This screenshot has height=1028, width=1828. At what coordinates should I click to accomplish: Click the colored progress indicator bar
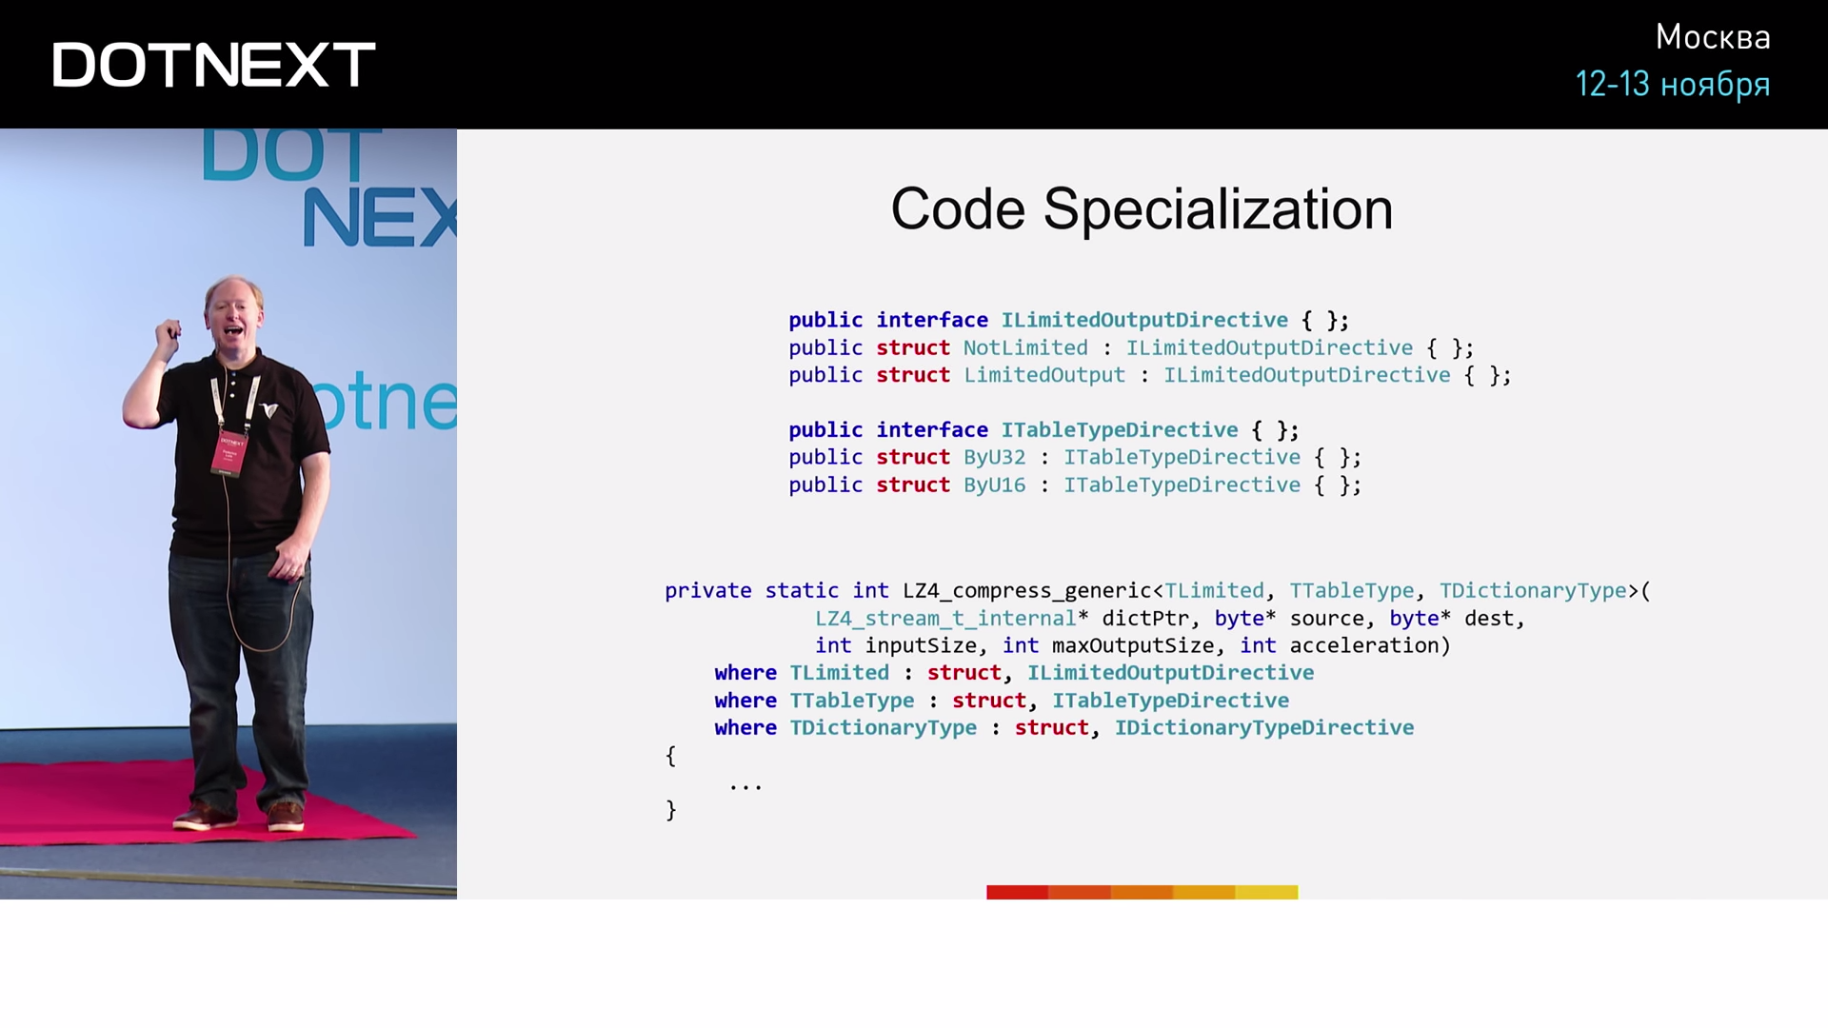point(1142,891)
